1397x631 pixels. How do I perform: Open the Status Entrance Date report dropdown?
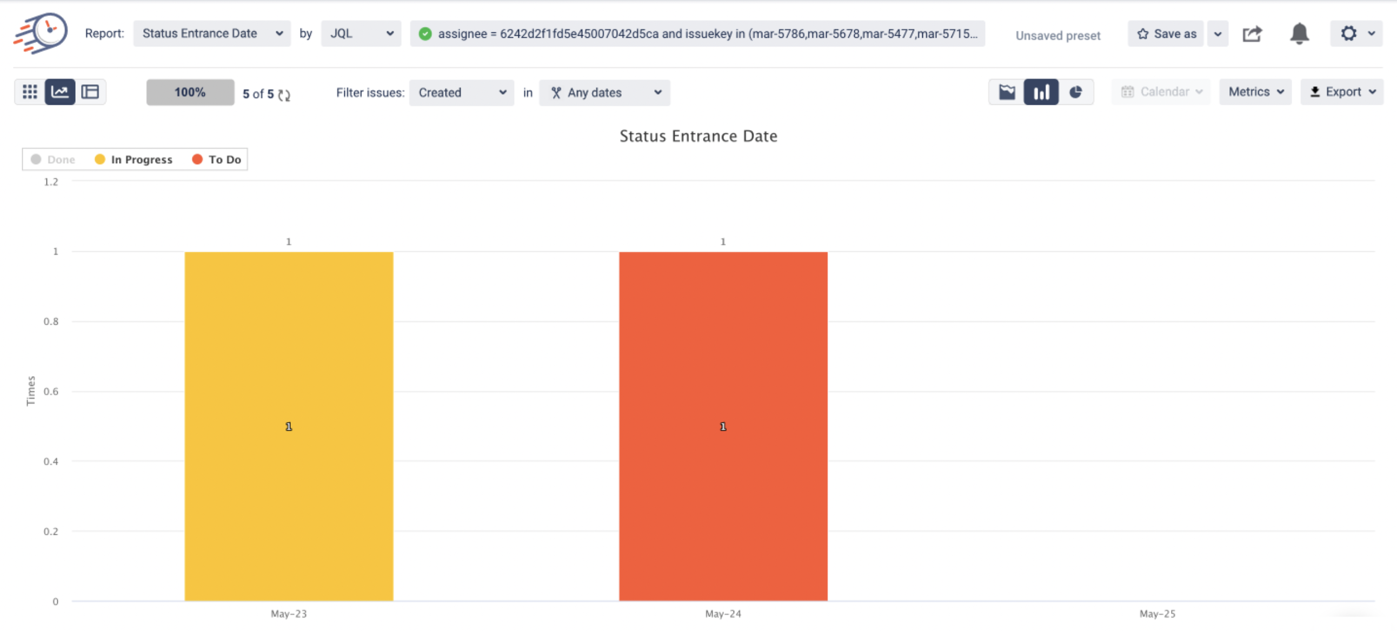point(211,33)
